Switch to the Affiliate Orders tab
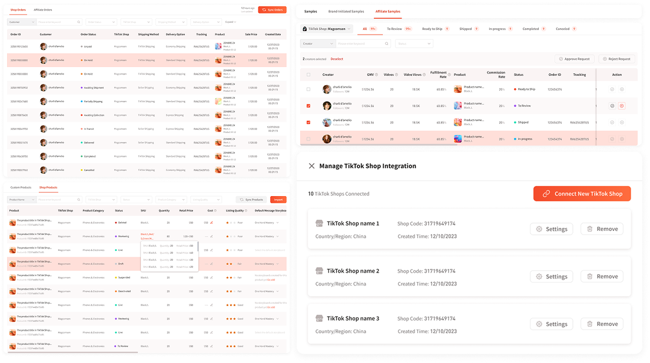 (x=43, y=10)
